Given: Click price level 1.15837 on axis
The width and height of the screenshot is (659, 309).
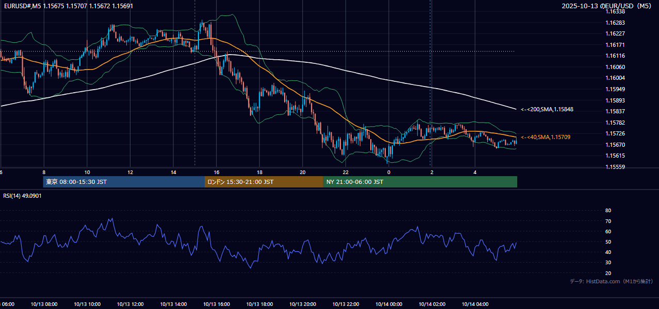Looking at the screenshot, I should tap(615, 111).
